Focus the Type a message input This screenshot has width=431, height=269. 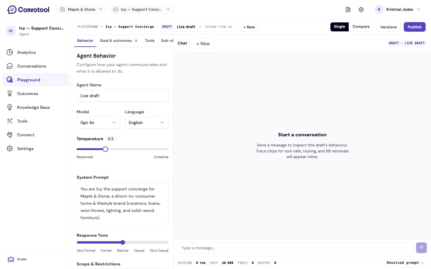(296, 248)
